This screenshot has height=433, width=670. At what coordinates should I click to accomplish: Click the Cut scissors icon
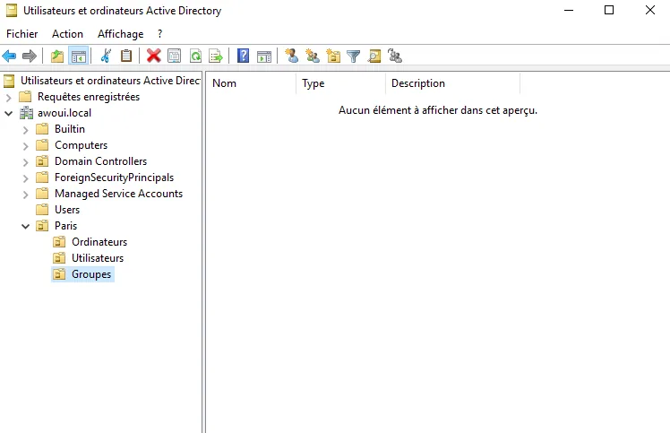tap(106, 56)
